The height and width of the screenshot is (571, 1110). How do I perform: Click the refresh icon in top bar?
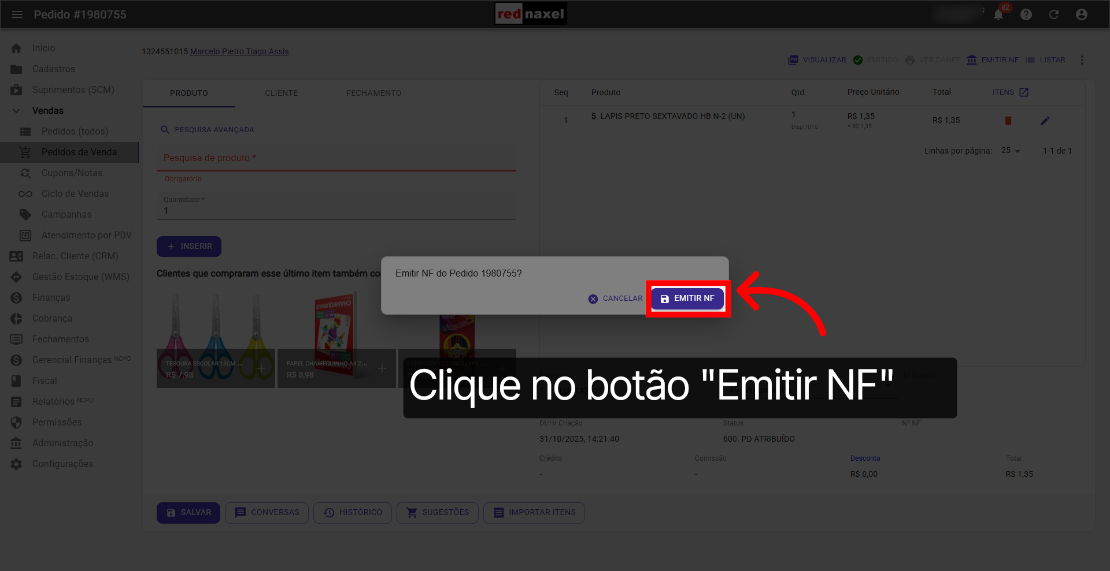[1054, 14]
